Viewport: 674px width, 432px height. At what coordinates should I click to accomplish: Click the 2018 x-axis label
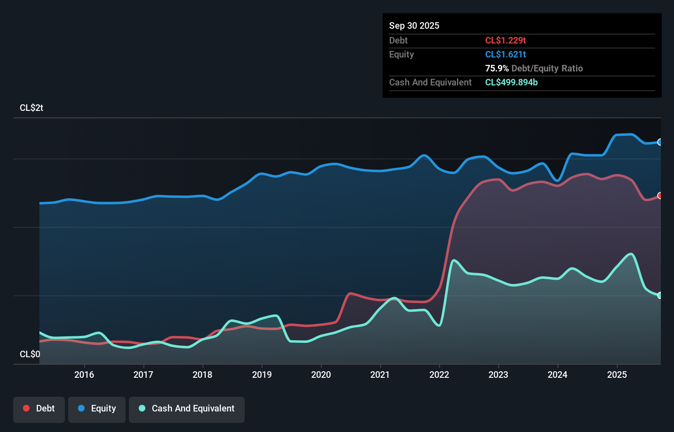coord(202,375)
